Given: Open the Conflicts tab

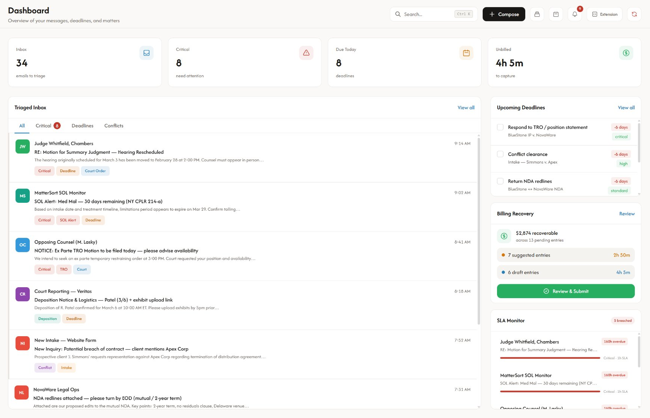Looking at the screenshot, I should pos(113,126).
